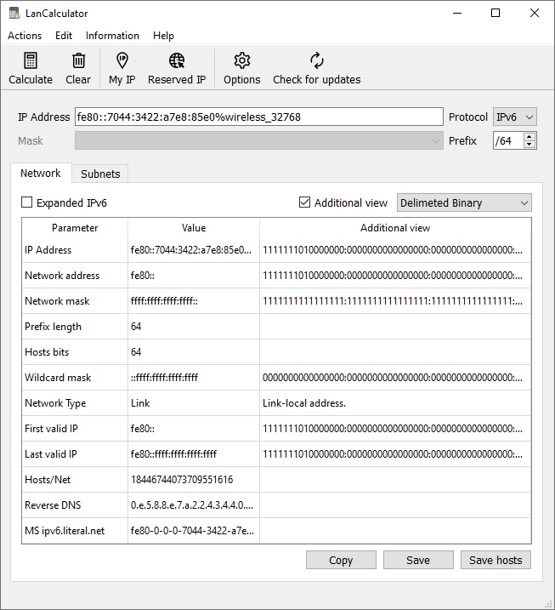The image size is (555, 610).
Task: Click the My IP location pin icon
Action: click(x=122, y=60)
